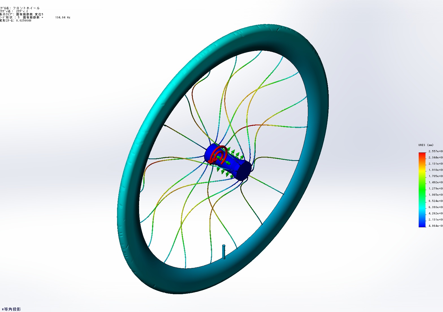Screen dimensions: 443x312
Task: Click the 等角投影 view label
Action: pos(11,309)
